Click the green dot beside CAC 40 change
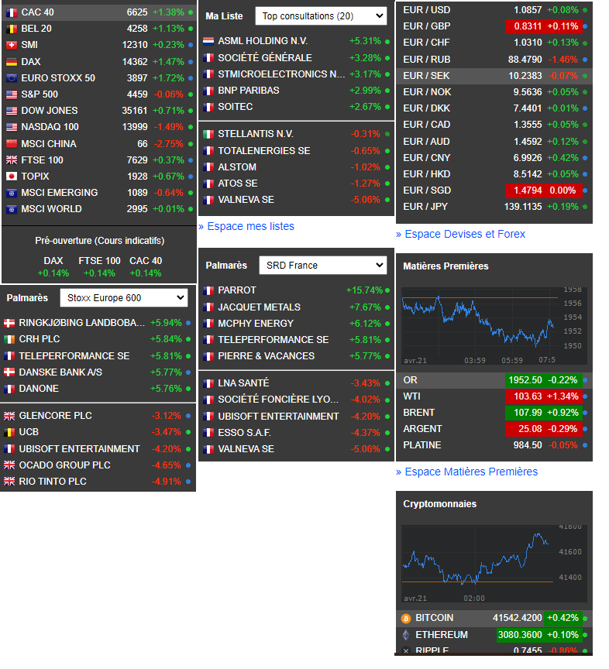Viewport: 609px width, 669px height. (191, 12)
